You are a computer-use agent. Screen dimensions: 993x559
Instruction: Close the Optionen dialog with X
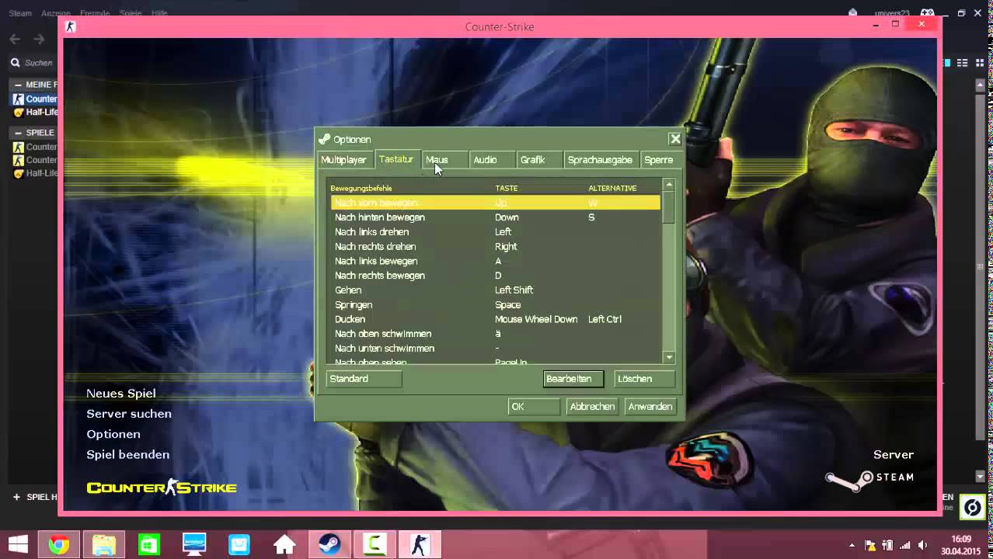tap(675, 139)
